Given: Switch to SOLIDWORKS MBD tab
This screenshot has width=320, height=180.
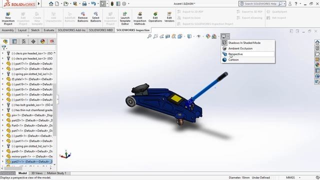Looking at the screenshot, I should 101,30.
